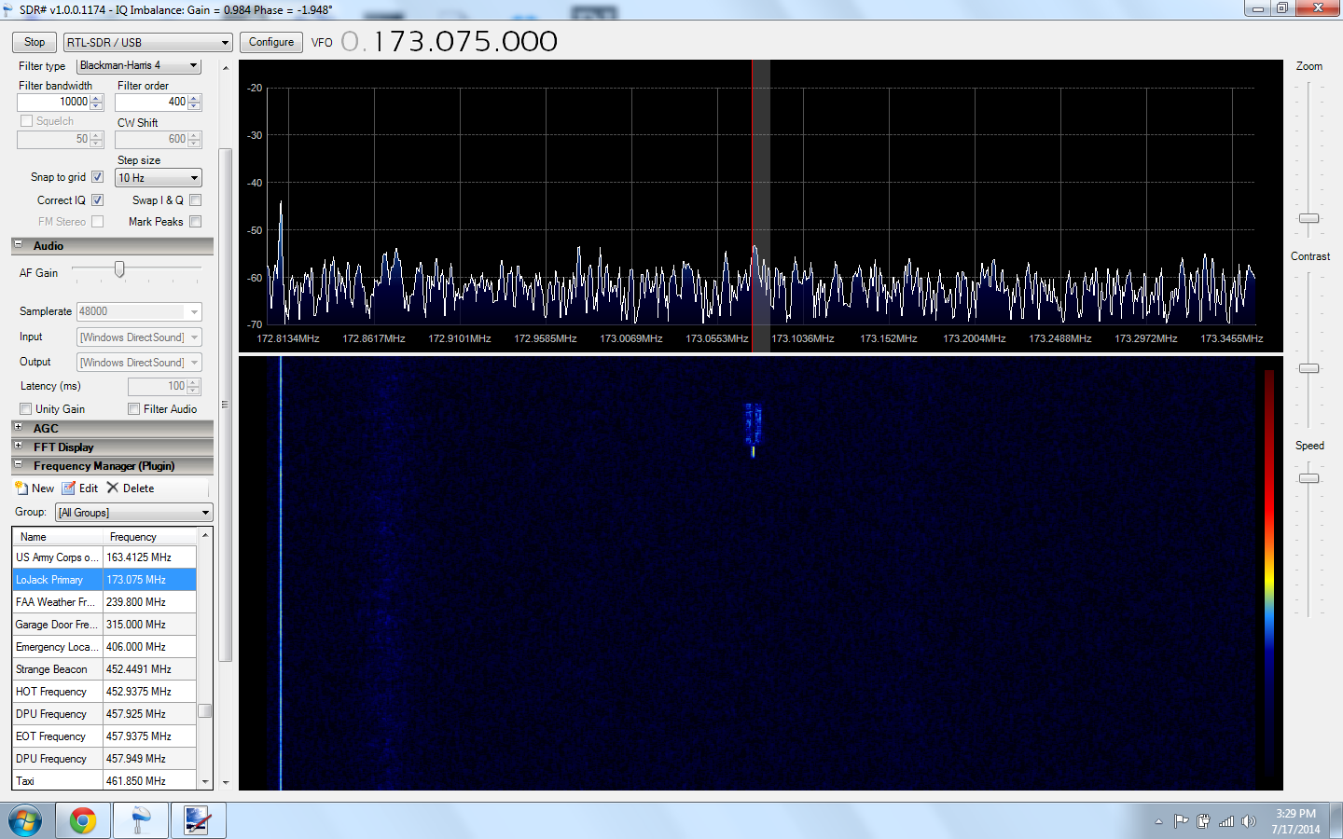Click the Edit frequency entry icon

[68, 488]
